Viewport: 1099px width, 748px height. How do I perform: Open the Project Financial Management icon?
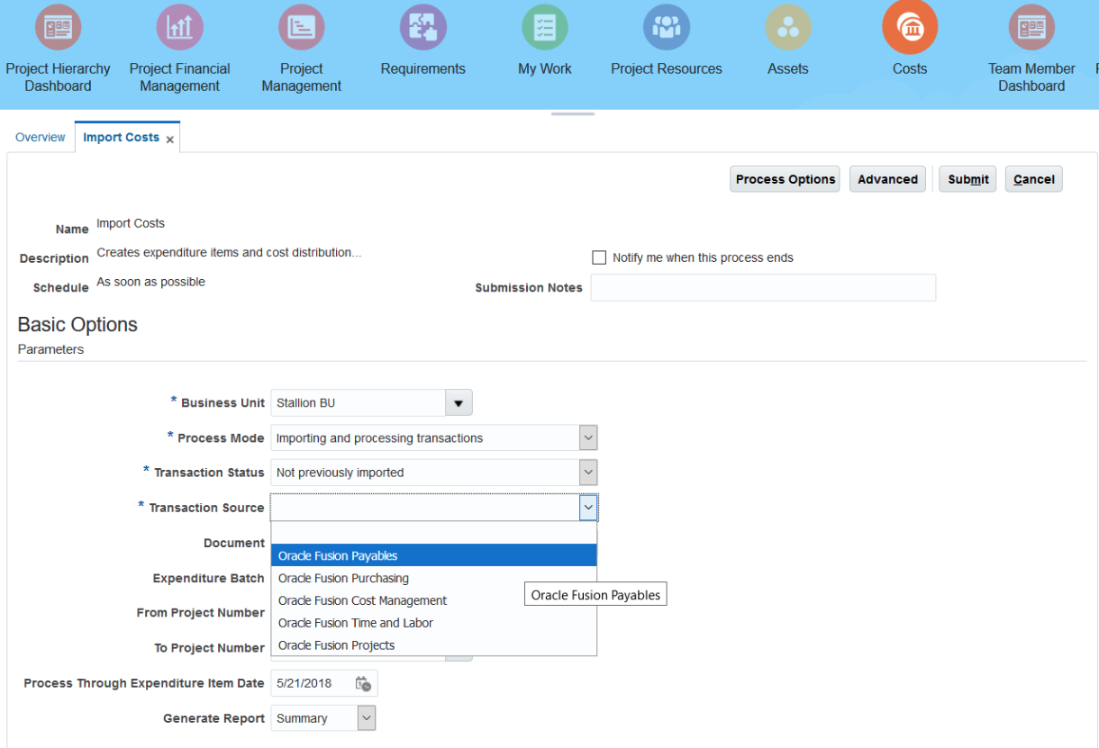tap(180, 28)
